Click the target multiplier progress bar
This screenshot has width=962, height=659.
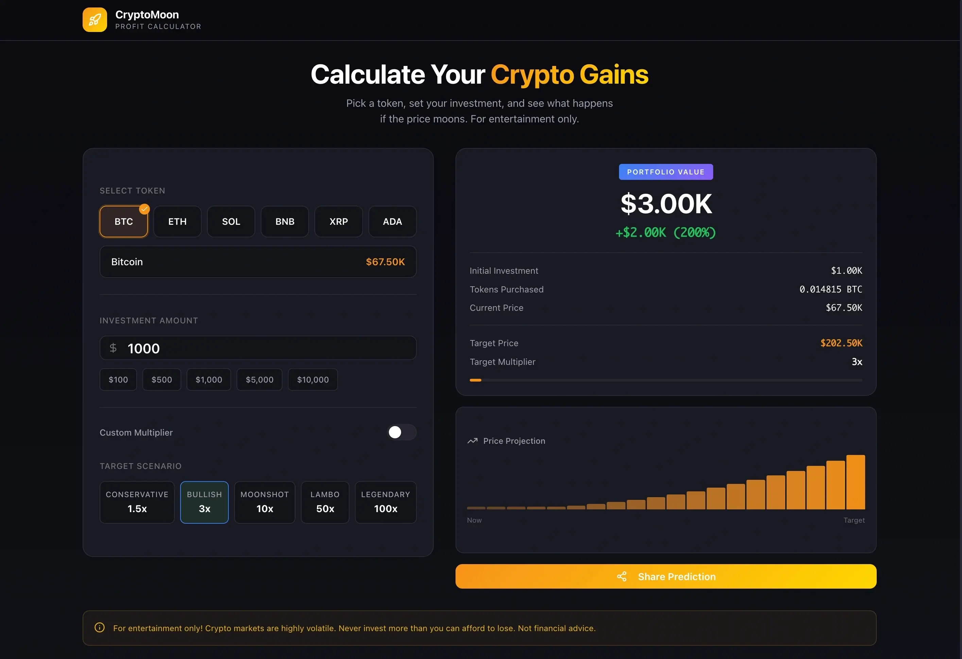666,380
